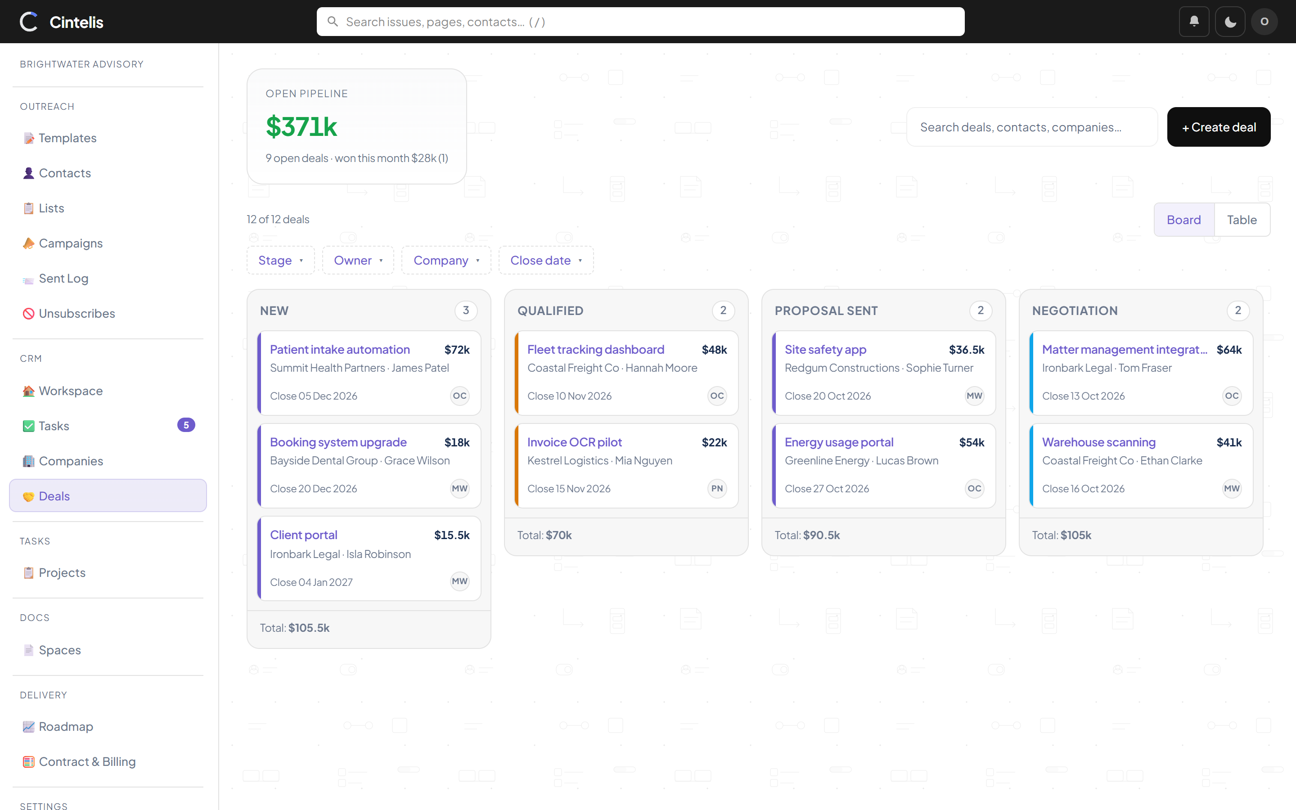
Task: Open Roadmap in the sidebar
Action: coord(108,726)
